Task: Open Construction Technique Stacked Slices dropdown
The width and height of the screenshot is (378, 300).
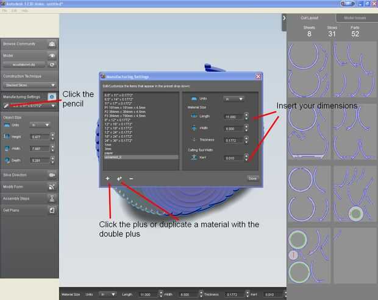Action: [30, 85]
